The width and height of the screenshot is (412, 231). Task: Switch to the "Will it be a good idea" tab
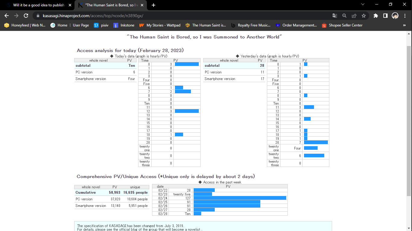coord(36,5)
